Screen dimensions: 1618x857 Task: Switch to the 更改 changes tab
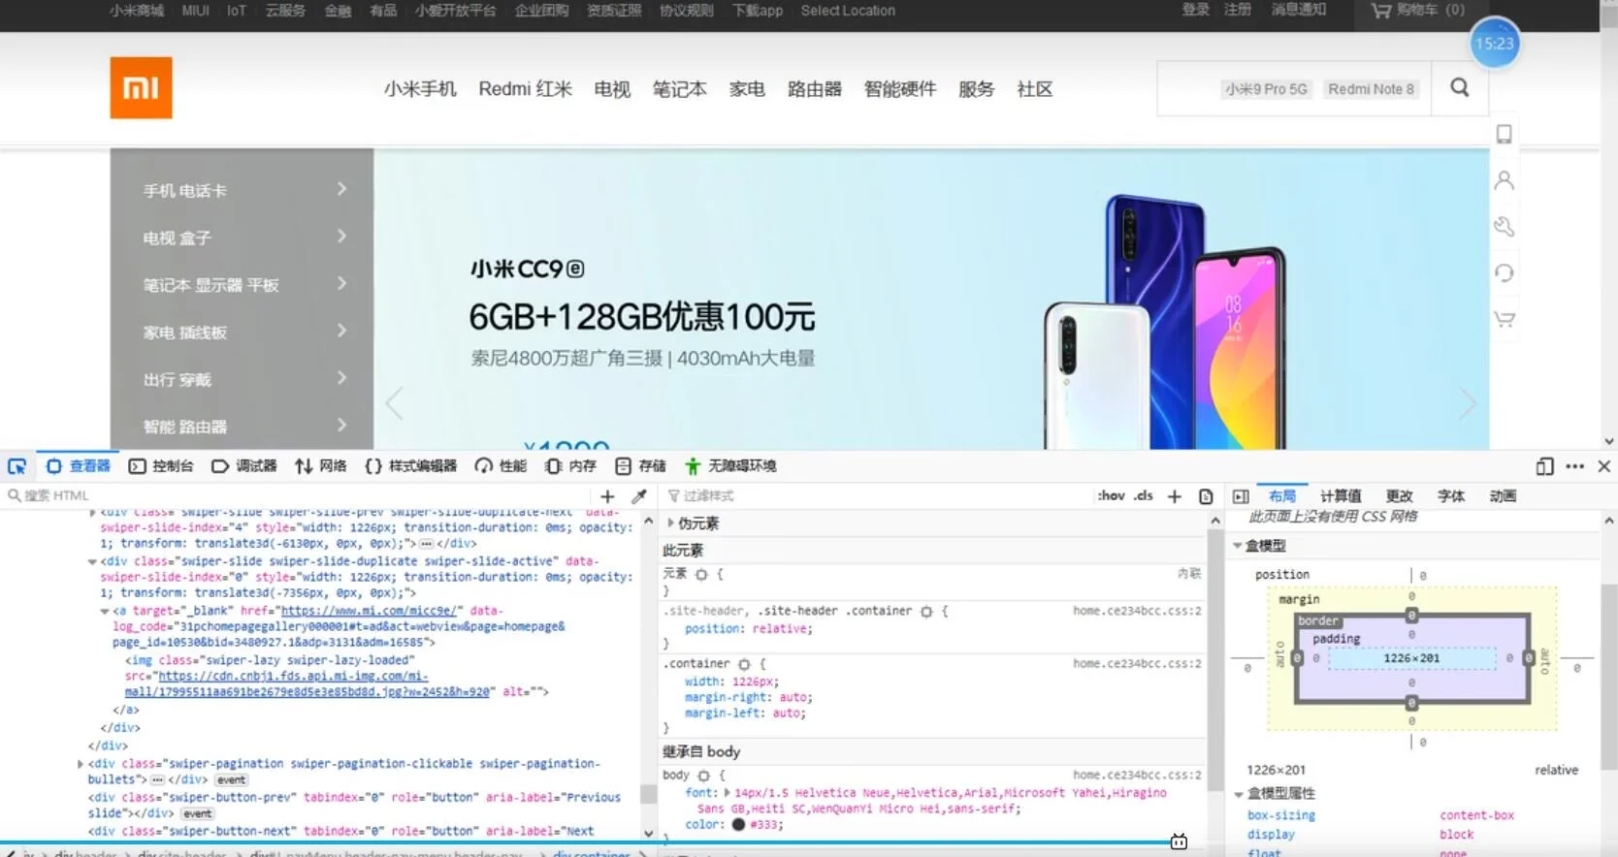pyautogui.click(x=1399, y=495)
